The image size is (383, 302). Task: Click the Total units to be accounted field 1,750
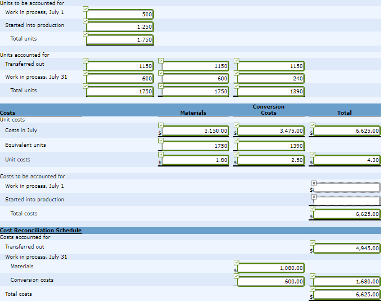pyautogui.click(x=119, y=39)
